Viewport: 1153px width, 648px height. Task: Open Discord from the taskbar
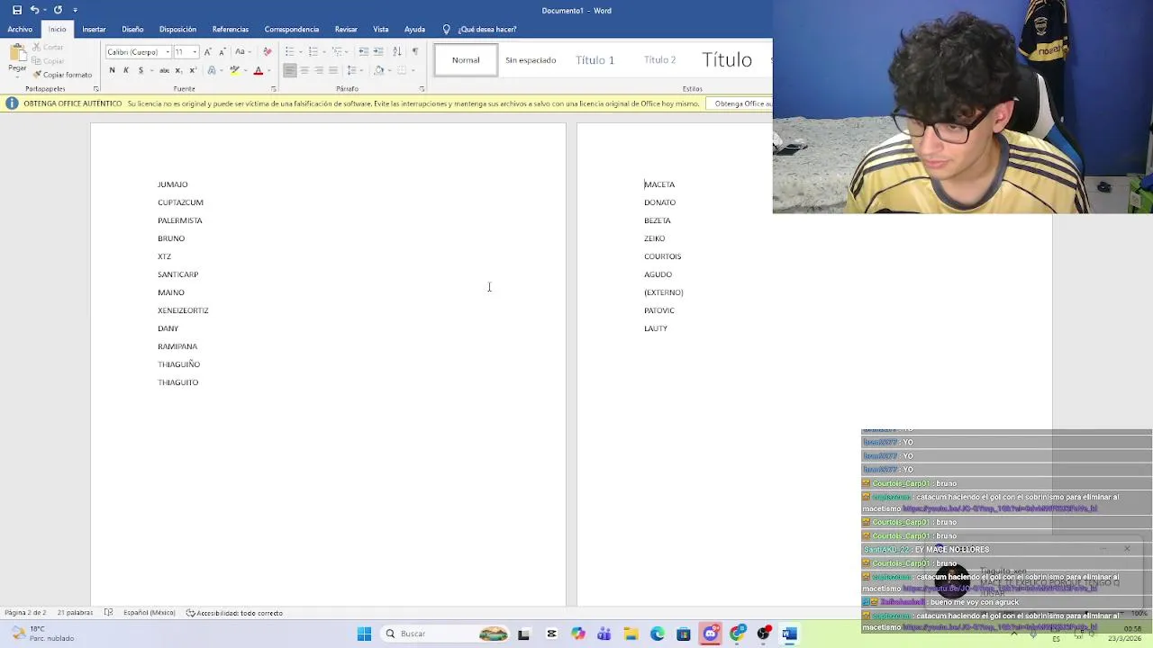711,634
